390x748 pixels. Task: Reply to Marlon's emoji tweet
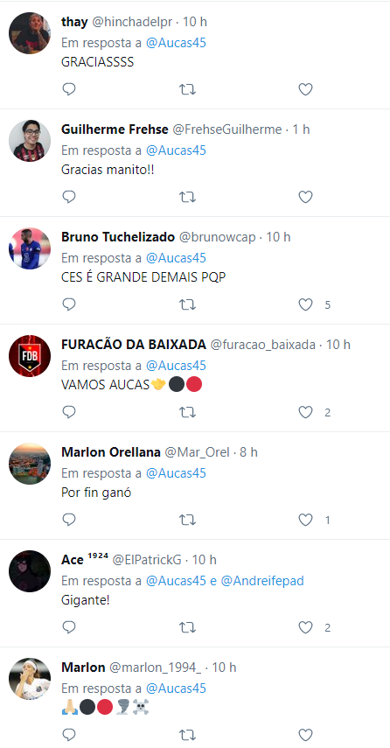click(69, 735)
